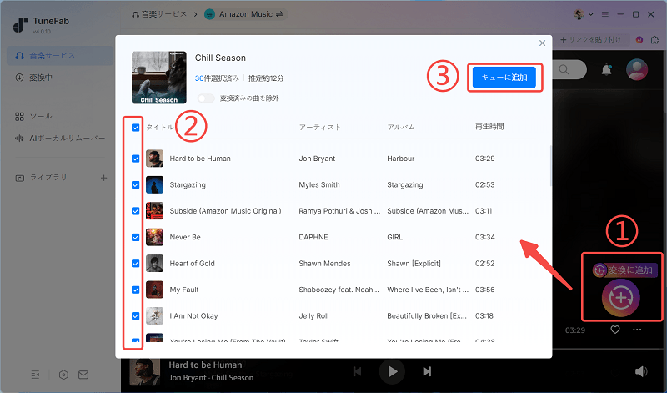Click I Am Not Okay track artwork
The image size is (667, 393).
point(155,316)
